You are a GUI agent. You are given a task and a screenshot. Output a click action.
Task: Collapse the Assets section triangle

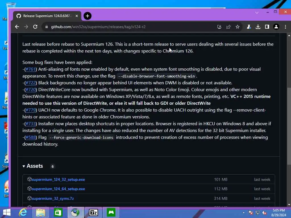(24, 166)
